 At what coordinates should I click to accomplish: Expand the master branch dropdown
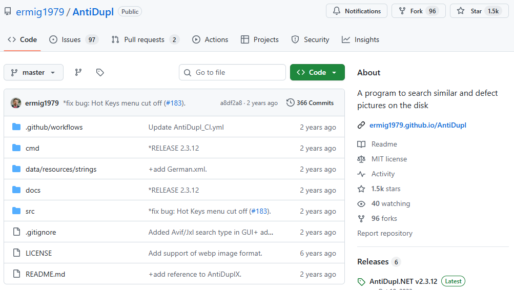(x=33, y=72)
